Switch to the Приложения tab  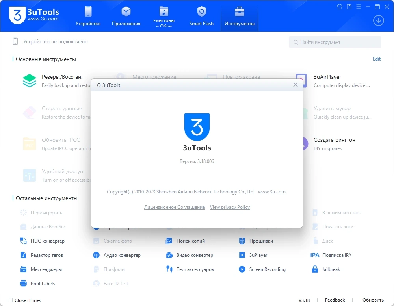point(126,16)
